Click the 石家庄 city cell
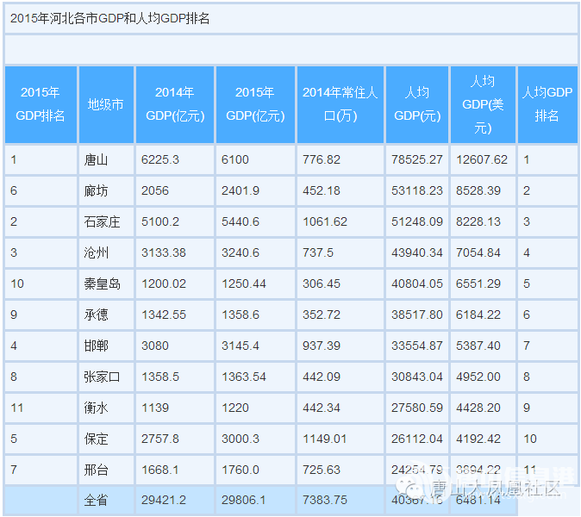Screen dimensions: 581x517 102,221
